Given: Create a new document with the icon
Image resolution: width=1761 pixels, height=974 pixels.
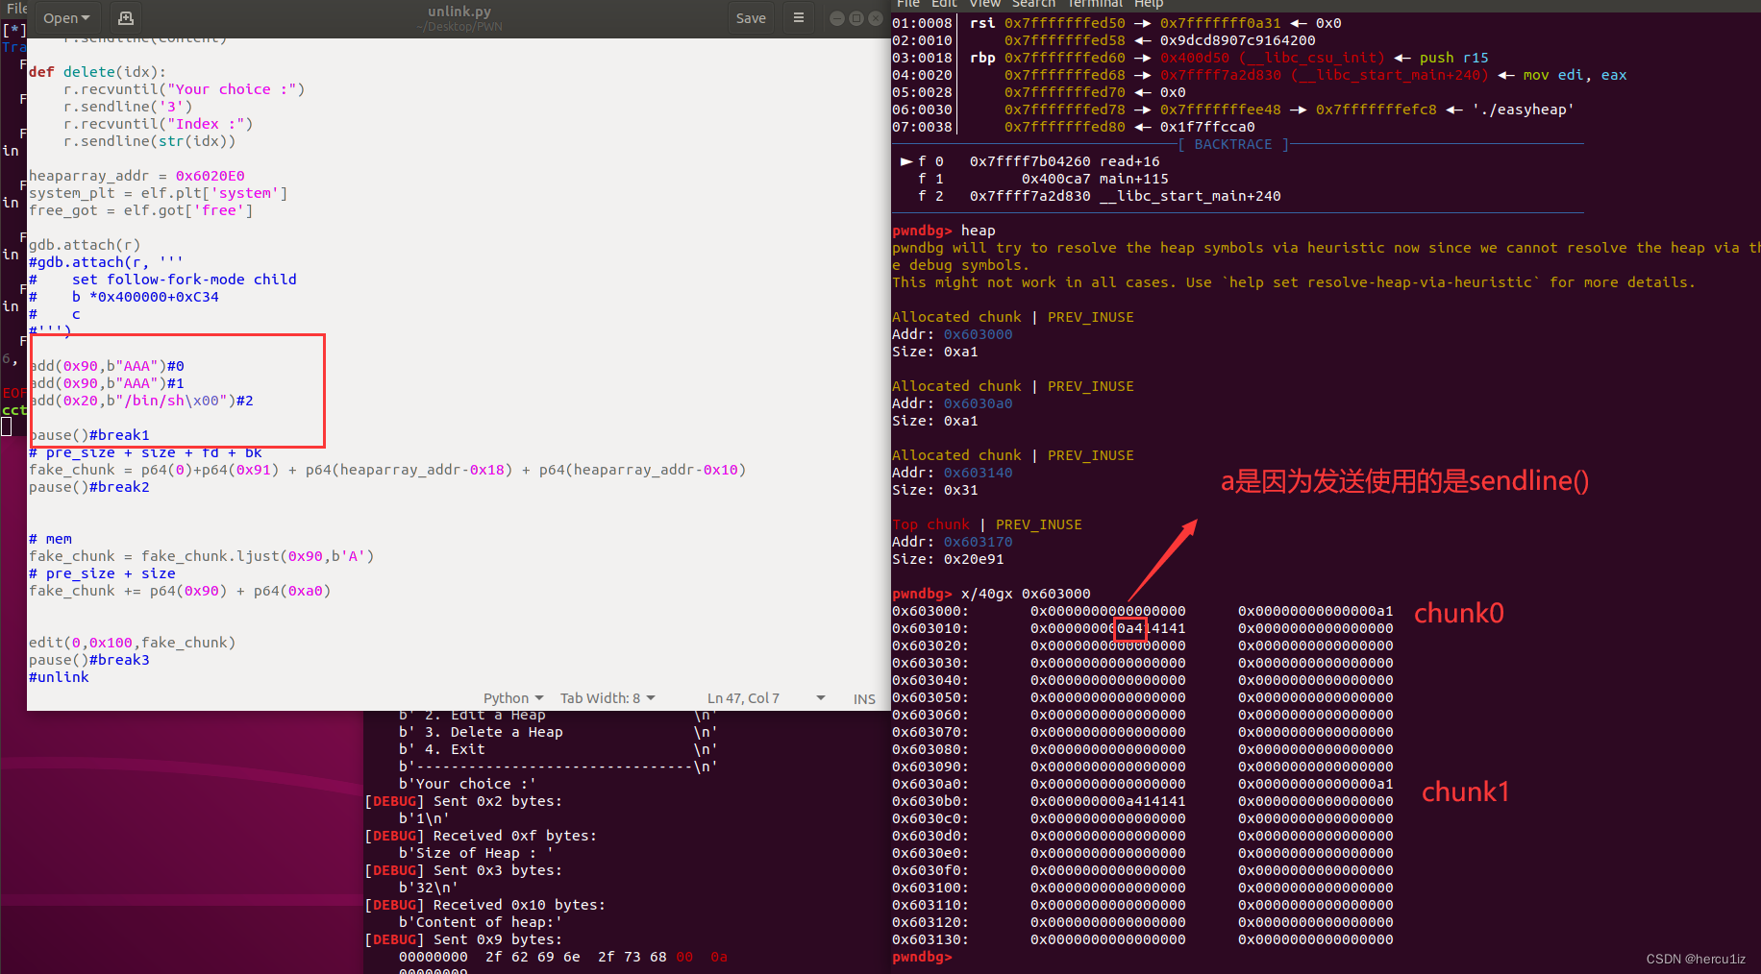Looking at the screenshot, I should (126, 18).
